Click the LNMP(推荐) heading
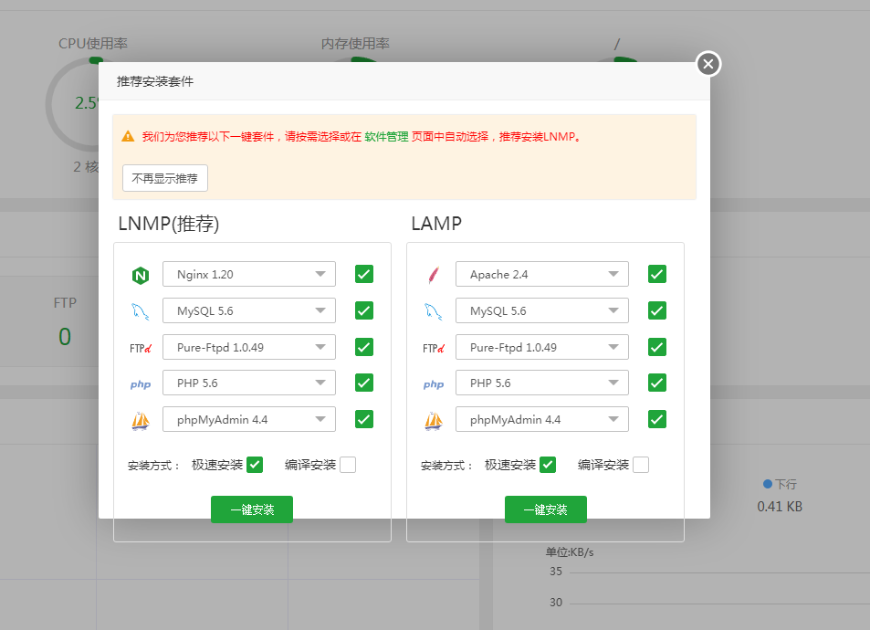The image size is (870, 630). 169,223
